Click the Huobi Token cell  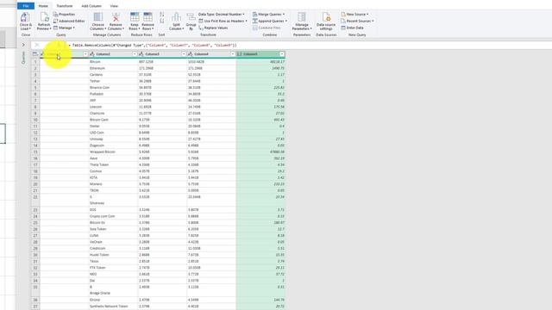[x=113, y=255]
